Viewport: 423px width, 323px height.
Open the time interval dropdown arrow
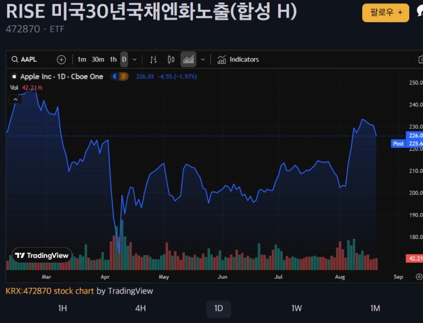point(135,59)
